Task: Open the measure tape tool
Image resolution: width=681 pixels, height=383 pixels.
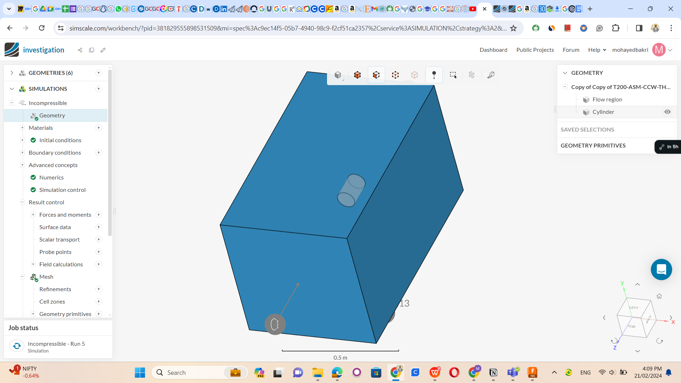Action: click(491, 75)
